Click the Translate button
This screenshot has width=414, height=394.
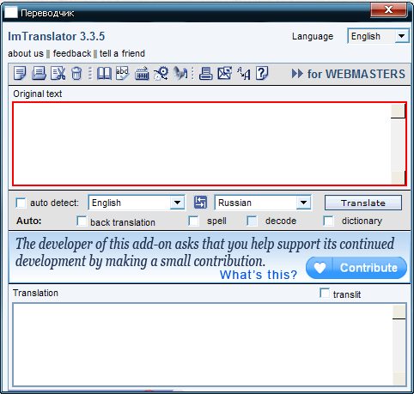[x=363, y=203]
